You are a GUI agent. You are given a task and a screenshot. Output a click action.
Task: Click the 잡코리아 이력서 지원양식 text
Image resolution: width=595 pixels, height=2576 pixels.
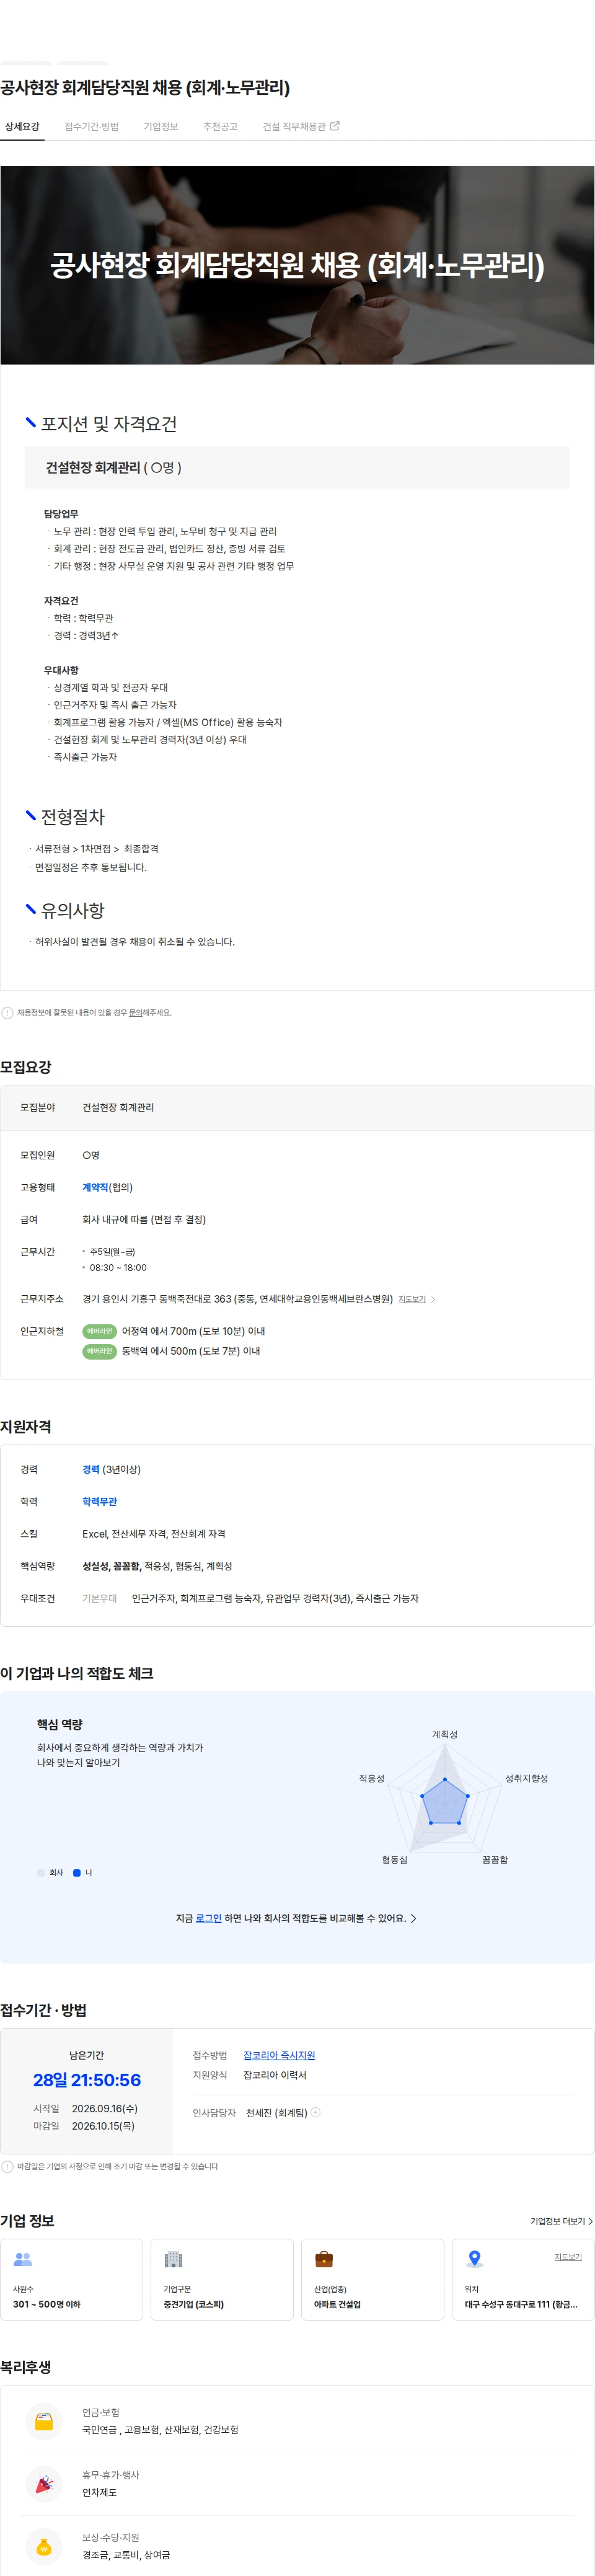pos(275,2075)
